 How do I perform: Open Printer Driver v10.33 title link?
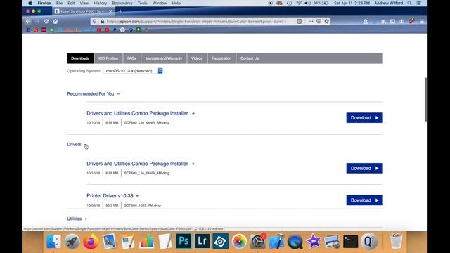[x=110, y=195]
